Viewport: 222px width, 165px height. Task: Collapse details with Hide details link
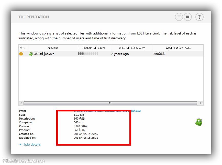point(30,144)
